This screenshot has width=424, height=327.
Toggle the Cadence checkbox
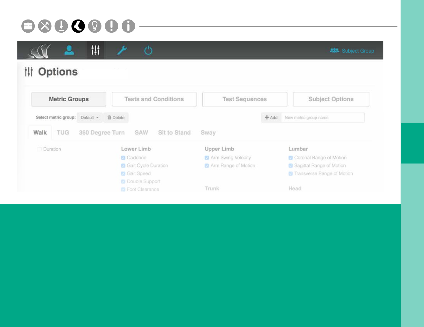tap(123, 158)
